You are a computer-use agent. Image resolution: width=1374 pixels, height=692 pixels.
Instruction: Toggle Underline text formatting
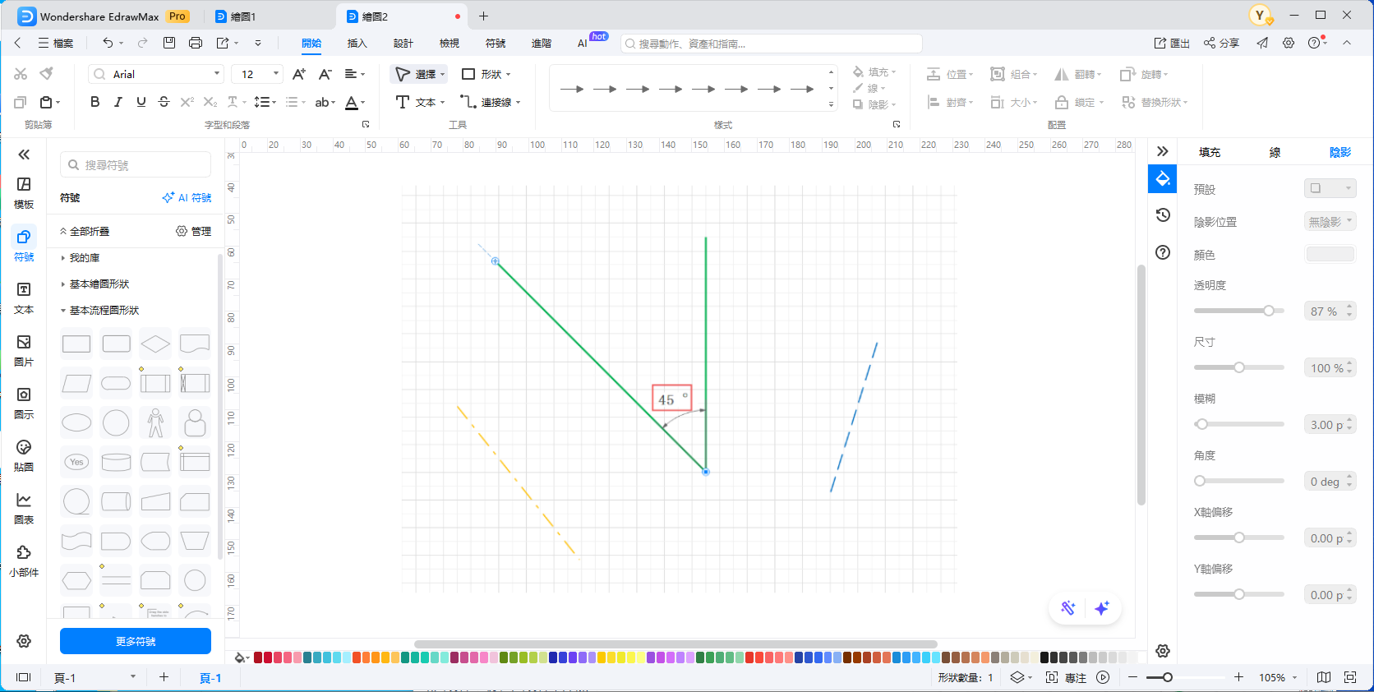click(x=141, y=102)
